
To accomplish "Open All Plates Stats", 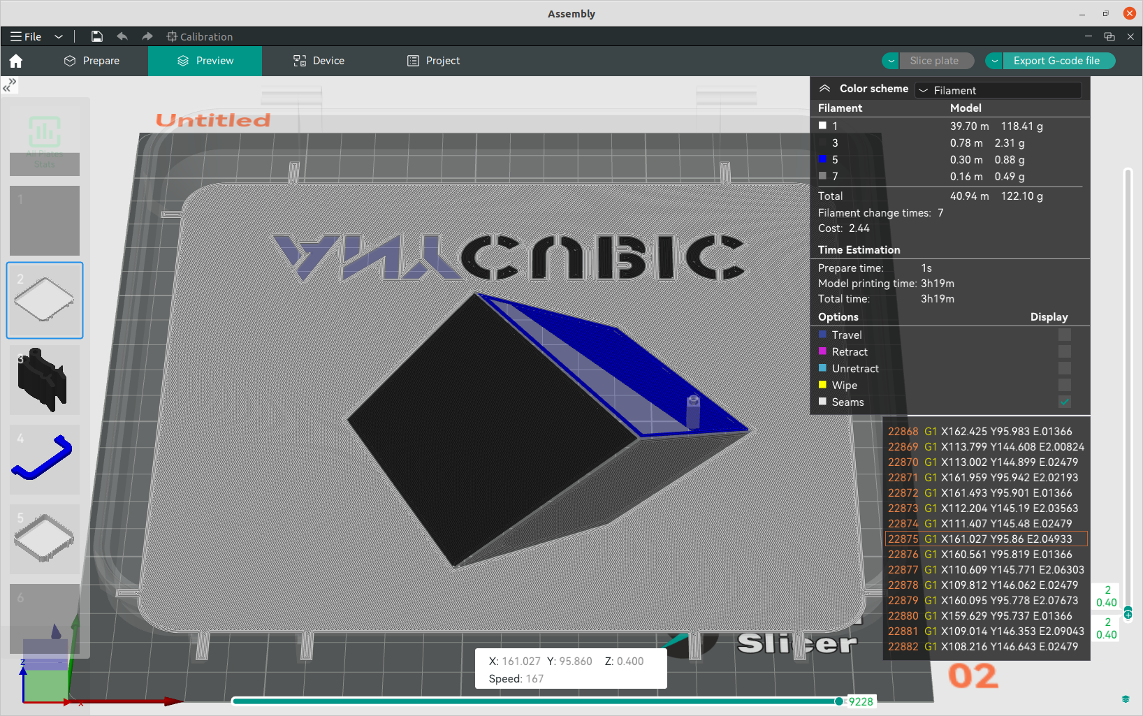I will pyautogui.click(x=45, y=142).
